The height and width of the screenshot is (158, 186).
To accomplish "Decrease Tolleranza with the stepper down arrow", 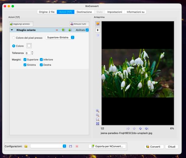I will (32, 54).
